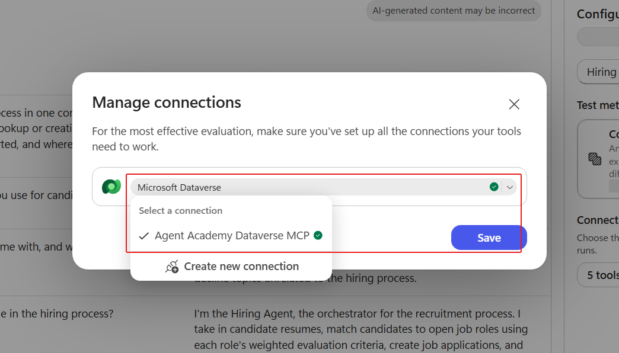Click the 5 tools button
This screenshot has height=353, width=619.
click(598, 275)
